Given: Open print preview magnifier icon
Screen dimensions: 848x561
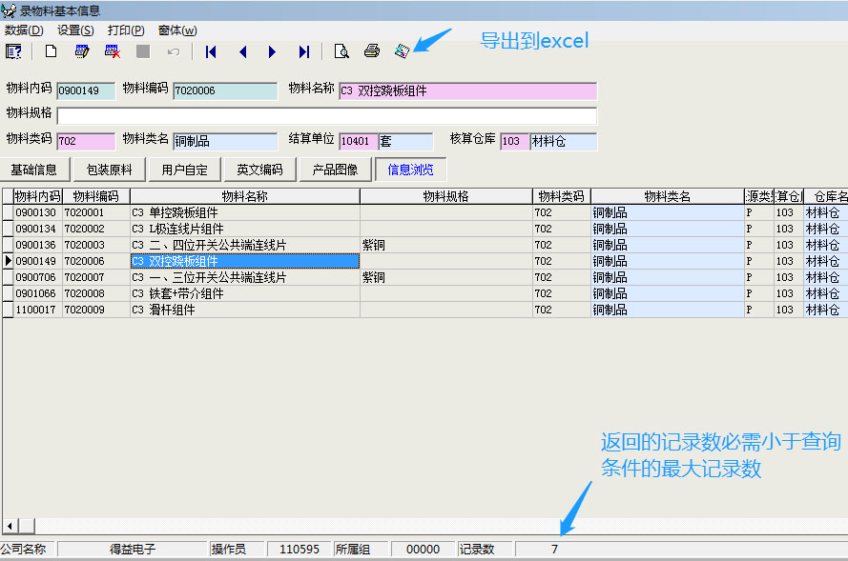Looking at the screenshot, I should coord(341,51).
